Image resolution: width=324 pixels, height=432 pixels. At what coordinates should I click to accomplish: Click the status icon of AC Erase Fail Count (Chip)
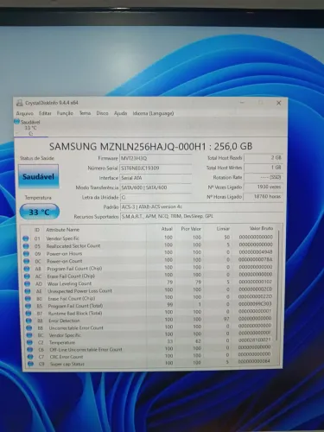[27, 276]
